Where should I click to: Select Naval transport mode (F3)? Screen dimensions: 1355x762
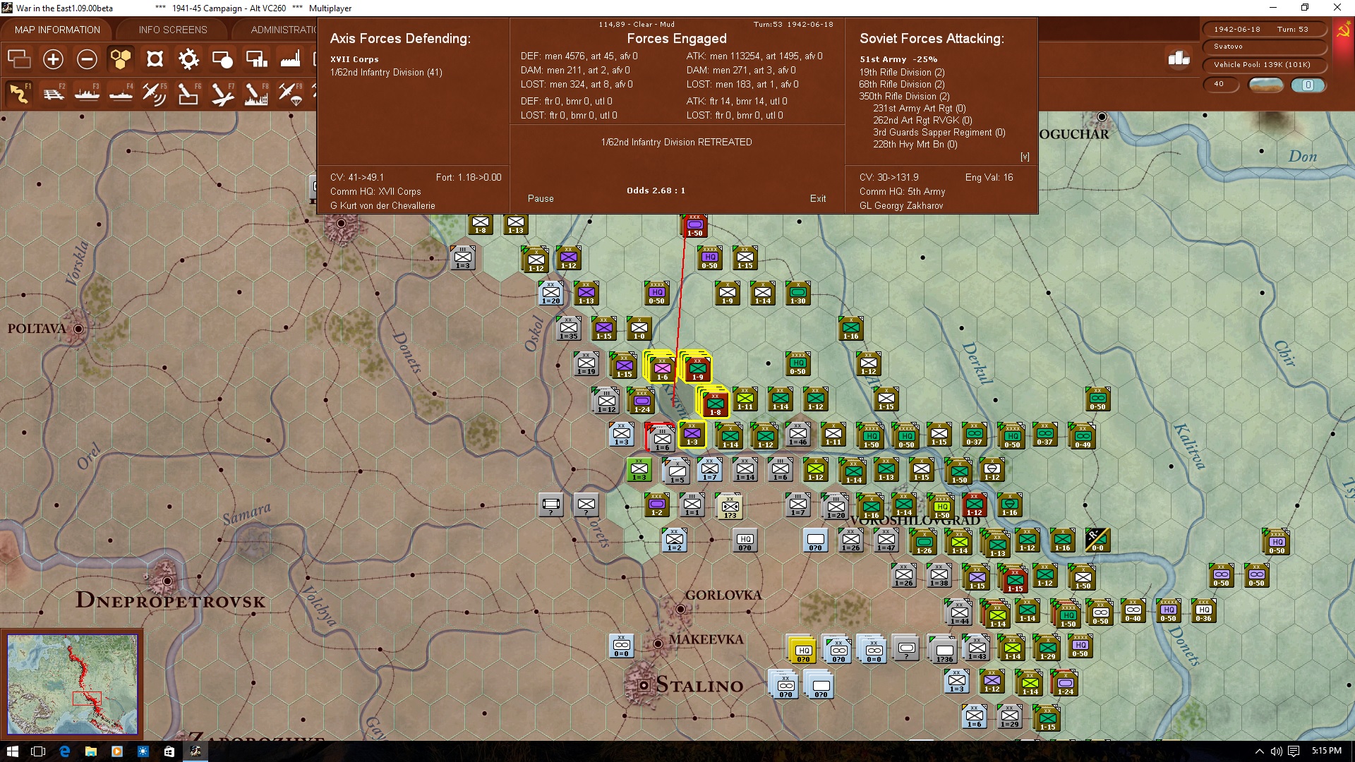[x=87, y=93]
